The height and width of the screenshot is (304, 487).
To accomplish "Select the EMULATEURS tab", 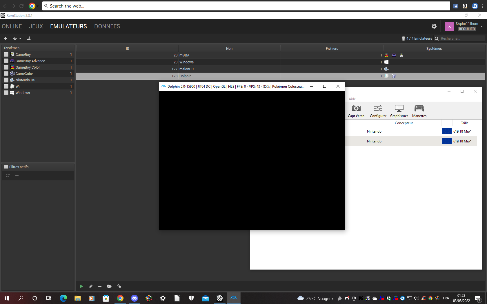I will point(68,26).
